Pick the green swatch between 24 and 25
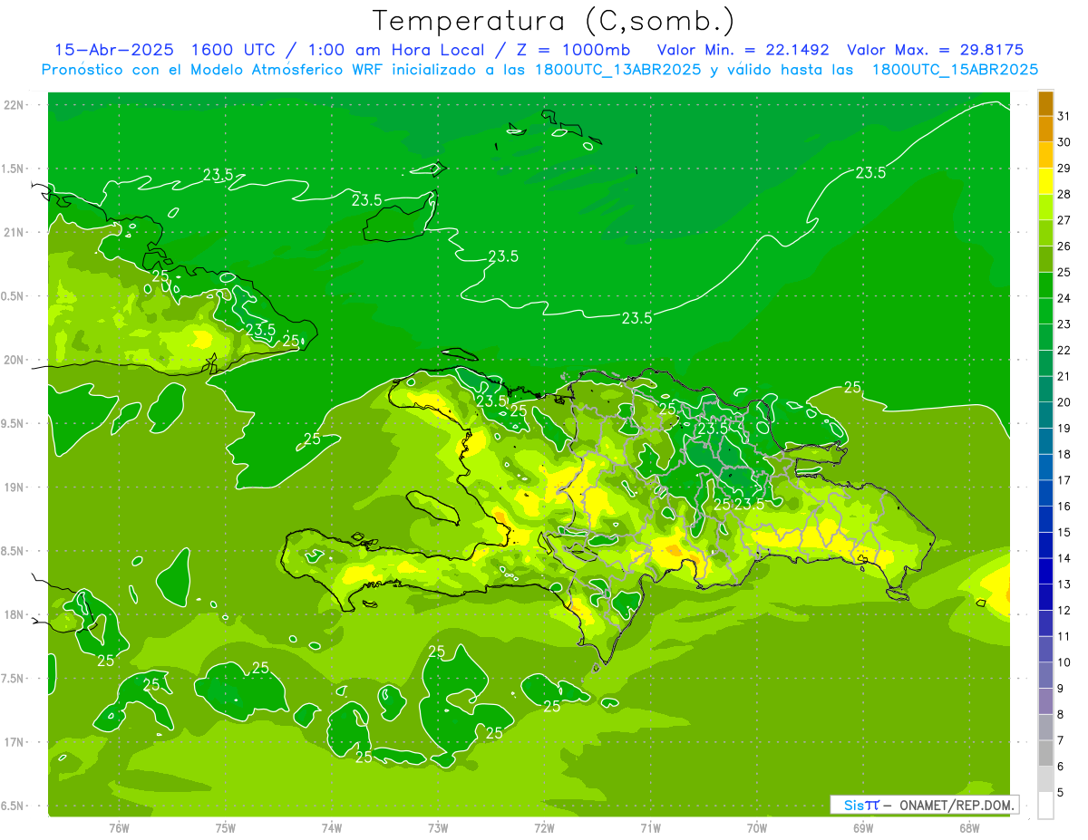This screenshot has height=840, width=1088. (1045, 285)
